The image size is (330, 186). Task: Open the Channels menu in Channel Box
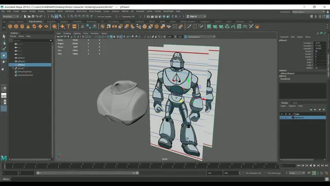[x=284, y=37]
